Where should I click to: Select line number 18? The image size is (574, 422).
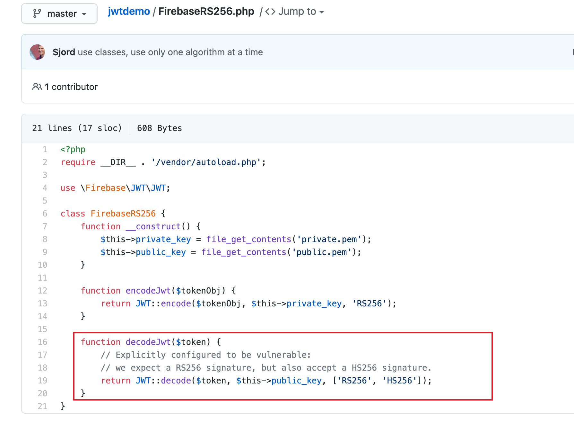pyautogui.click(x=42, y=368)
